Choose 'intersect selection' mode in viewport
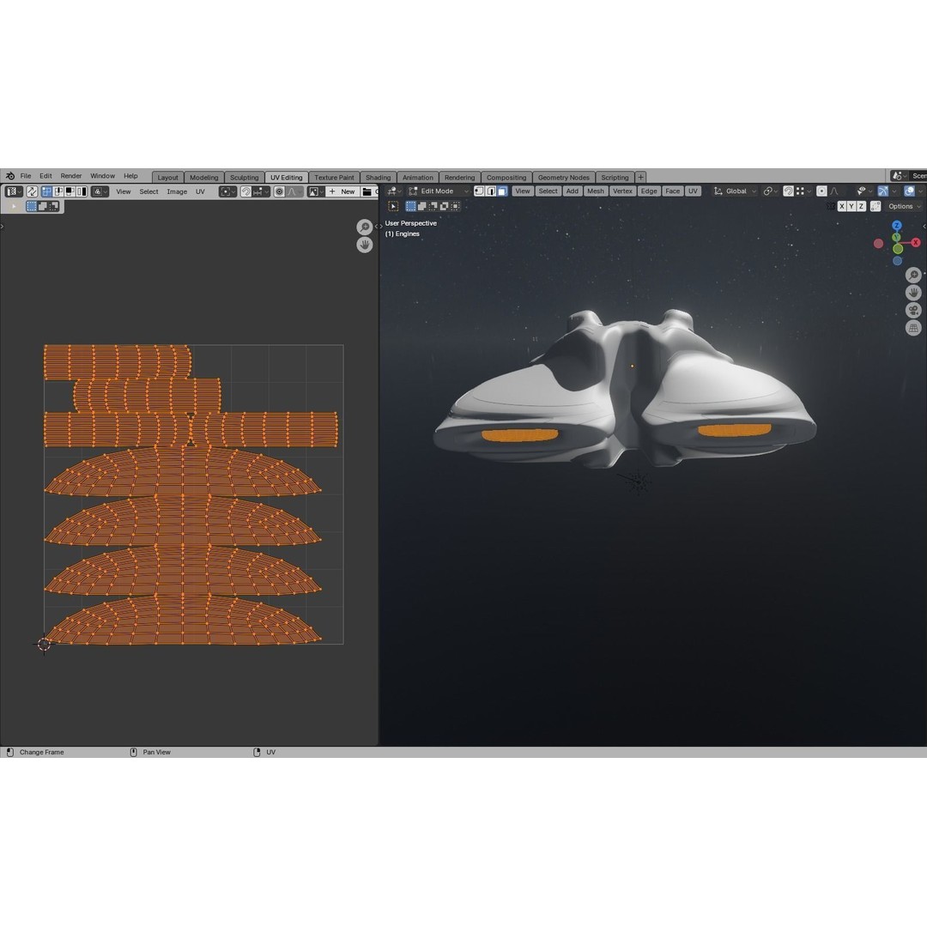Screen dimensions: 927x927 click(x=455, y=206)
